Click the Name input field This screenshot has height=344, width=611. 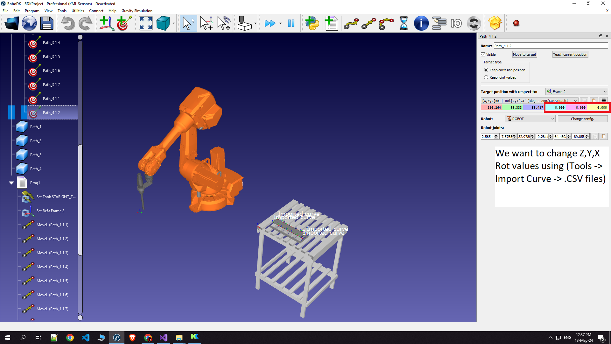[551, 46]
